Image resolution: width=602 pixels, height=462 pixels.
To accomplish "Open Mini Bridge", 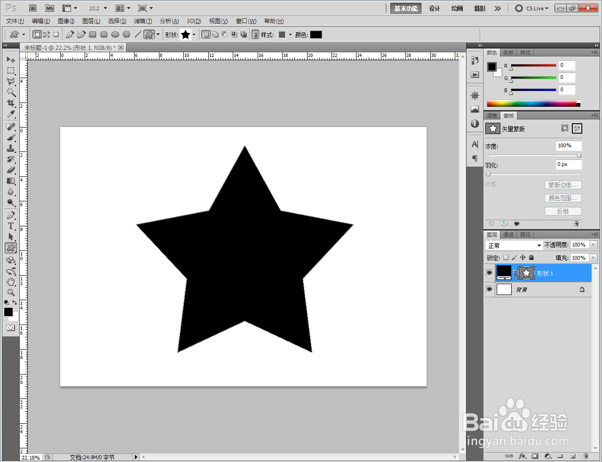I will 50,8.
